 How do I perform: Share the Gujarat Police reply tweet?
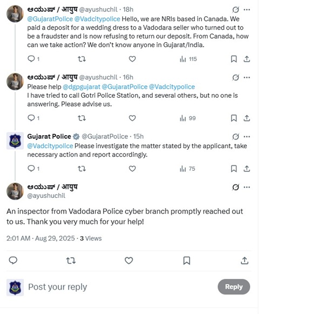(247, 169)
